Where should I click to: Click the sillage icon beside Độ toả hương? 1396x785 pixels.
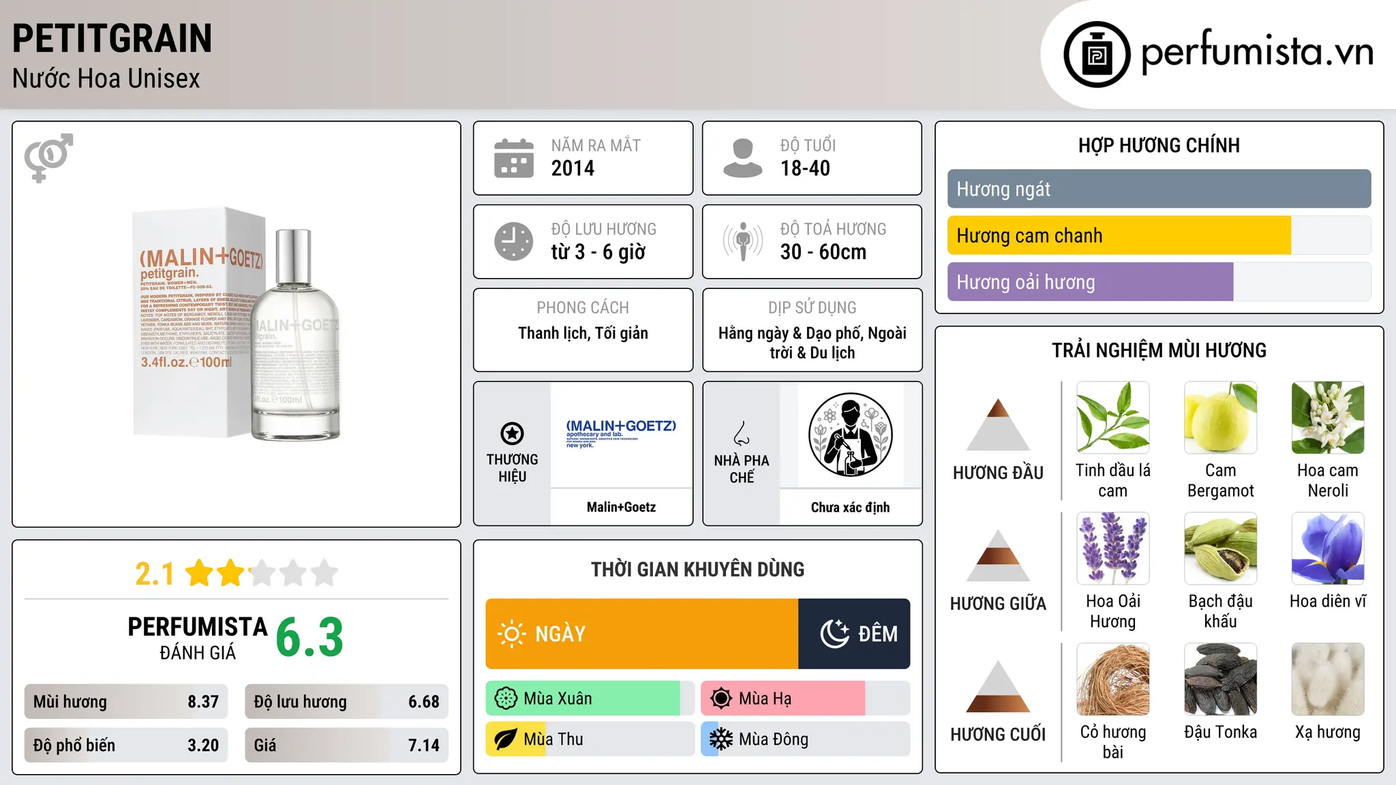(743, 241)
